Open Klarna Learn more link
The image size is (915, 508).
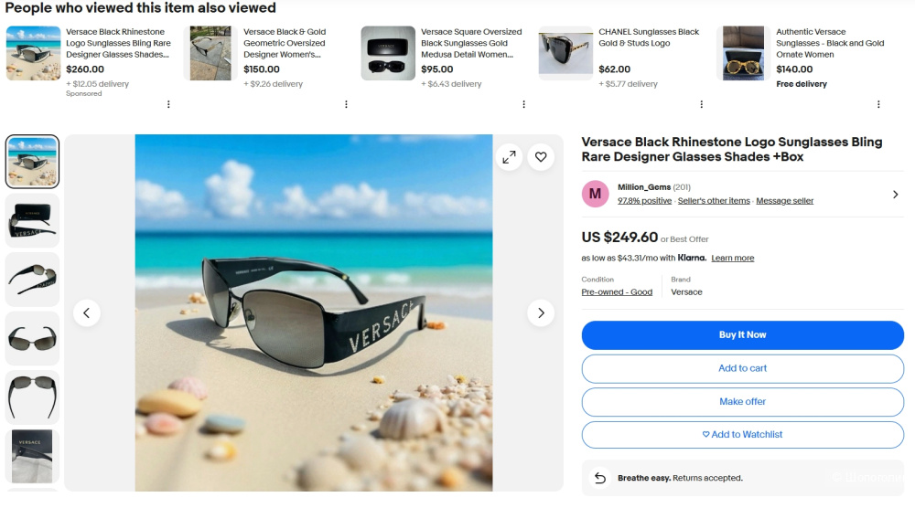(x=732, y=259)
